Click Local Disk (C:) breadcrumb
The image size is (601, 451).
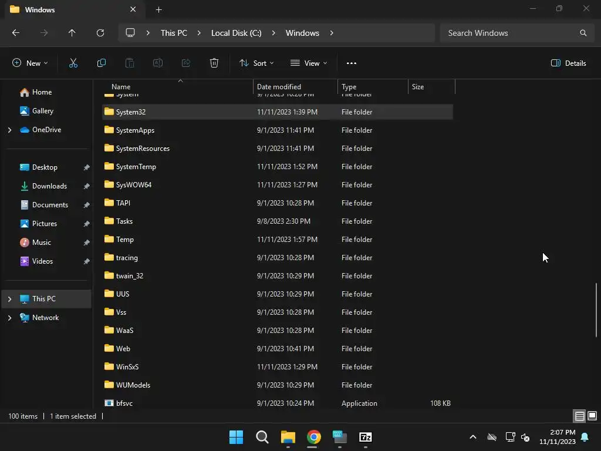click(x=236, y=33)
